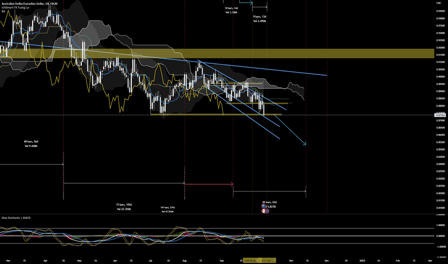
Task: Click 'Apr' on the time axis
Action: tap(46, 261)
